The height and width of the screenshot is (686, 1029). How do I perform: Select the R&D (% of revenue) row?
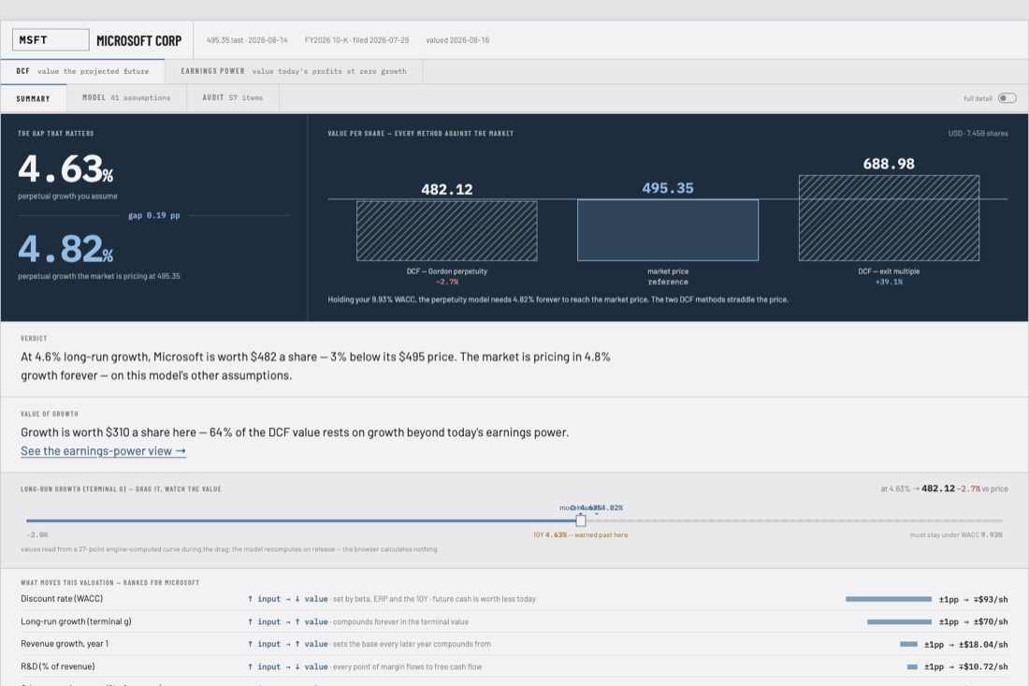[514, 666]
